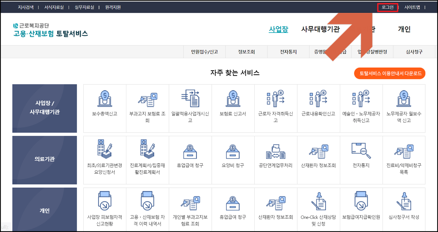
Task: Open the 전자통지 icon in 의료기관 row
Action: click(x=361, y=160)
